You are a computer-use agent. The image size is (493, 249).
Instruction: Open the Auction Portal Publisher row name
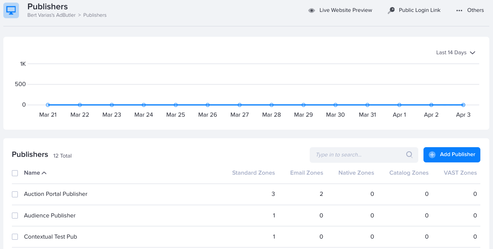tap(56, 194)
